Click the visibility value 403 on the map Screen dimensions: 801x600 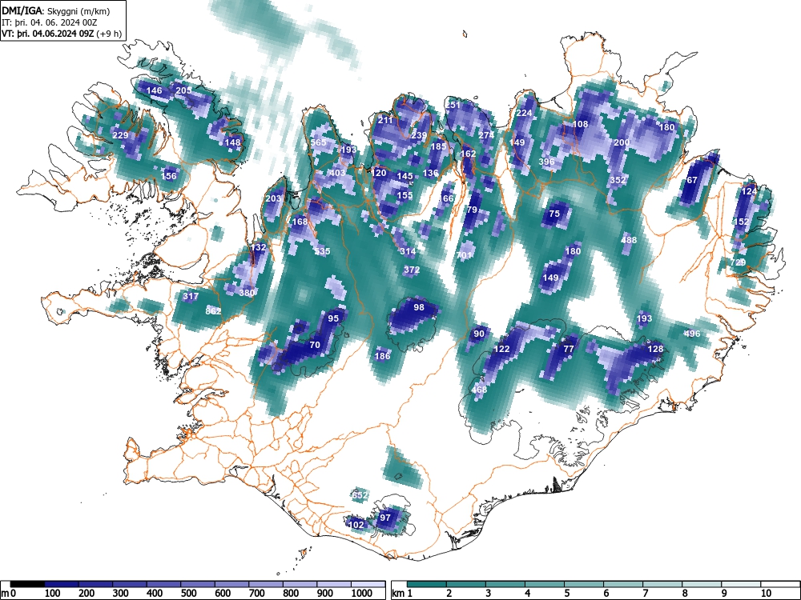tap(337, 173)
